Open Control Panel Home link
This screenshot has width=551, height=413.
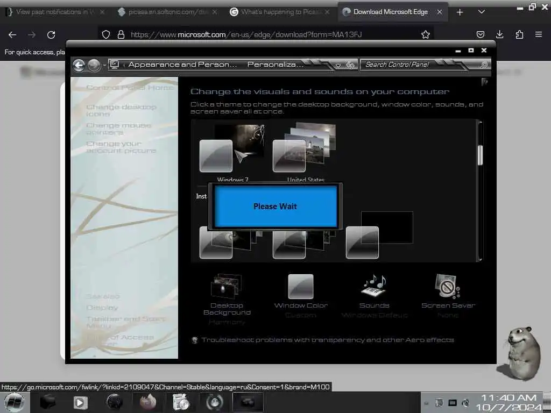coord(130,88)
